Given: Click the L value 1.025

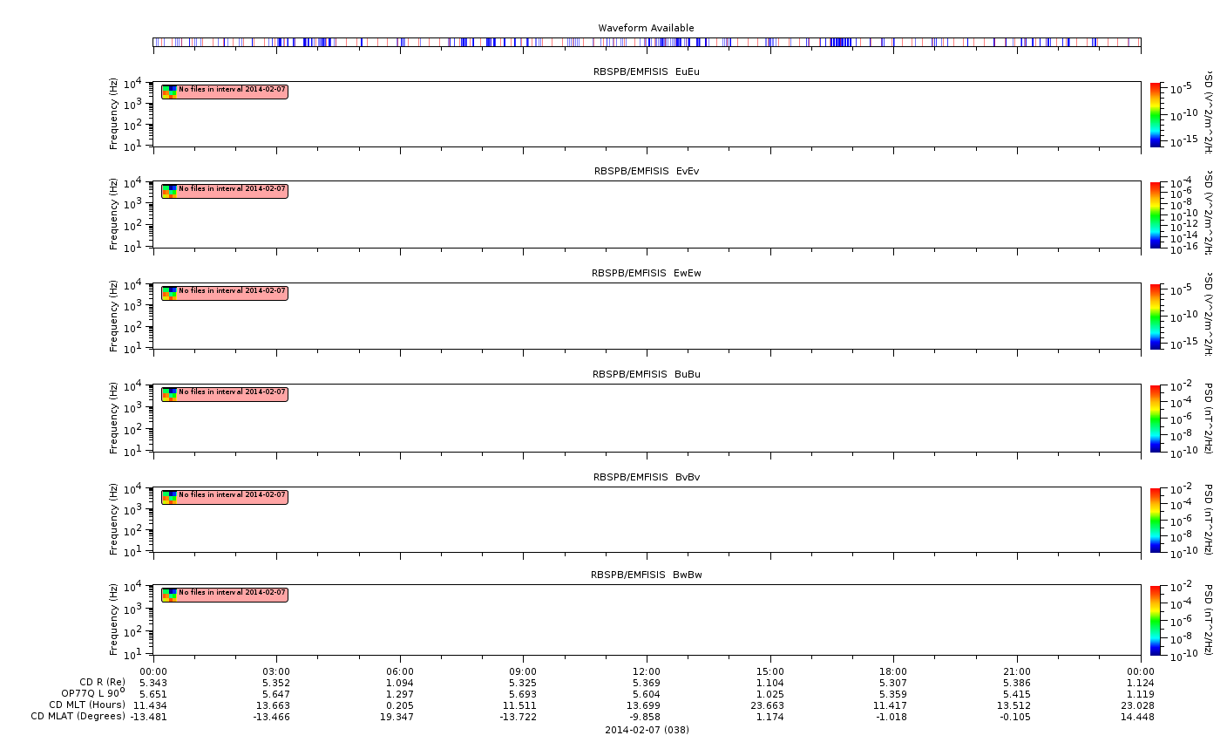Looking at the screenshot, I should (x=770, y=694).
